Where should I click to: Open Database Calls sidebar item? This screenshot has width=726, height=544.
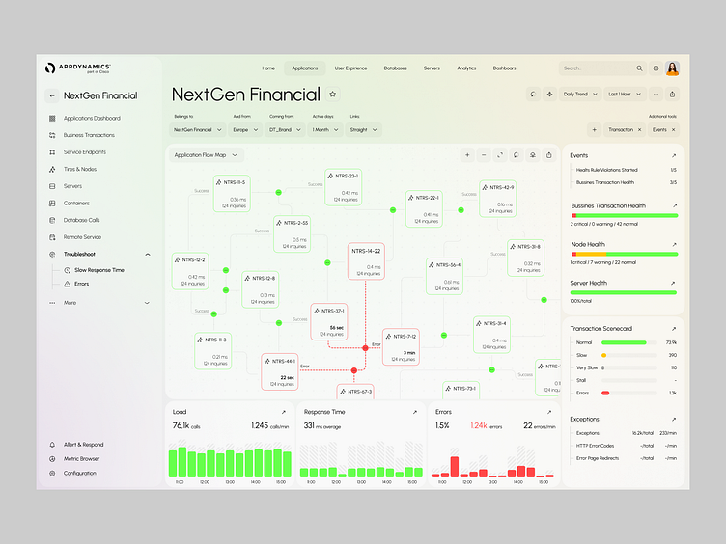click(x=81, y=220)
